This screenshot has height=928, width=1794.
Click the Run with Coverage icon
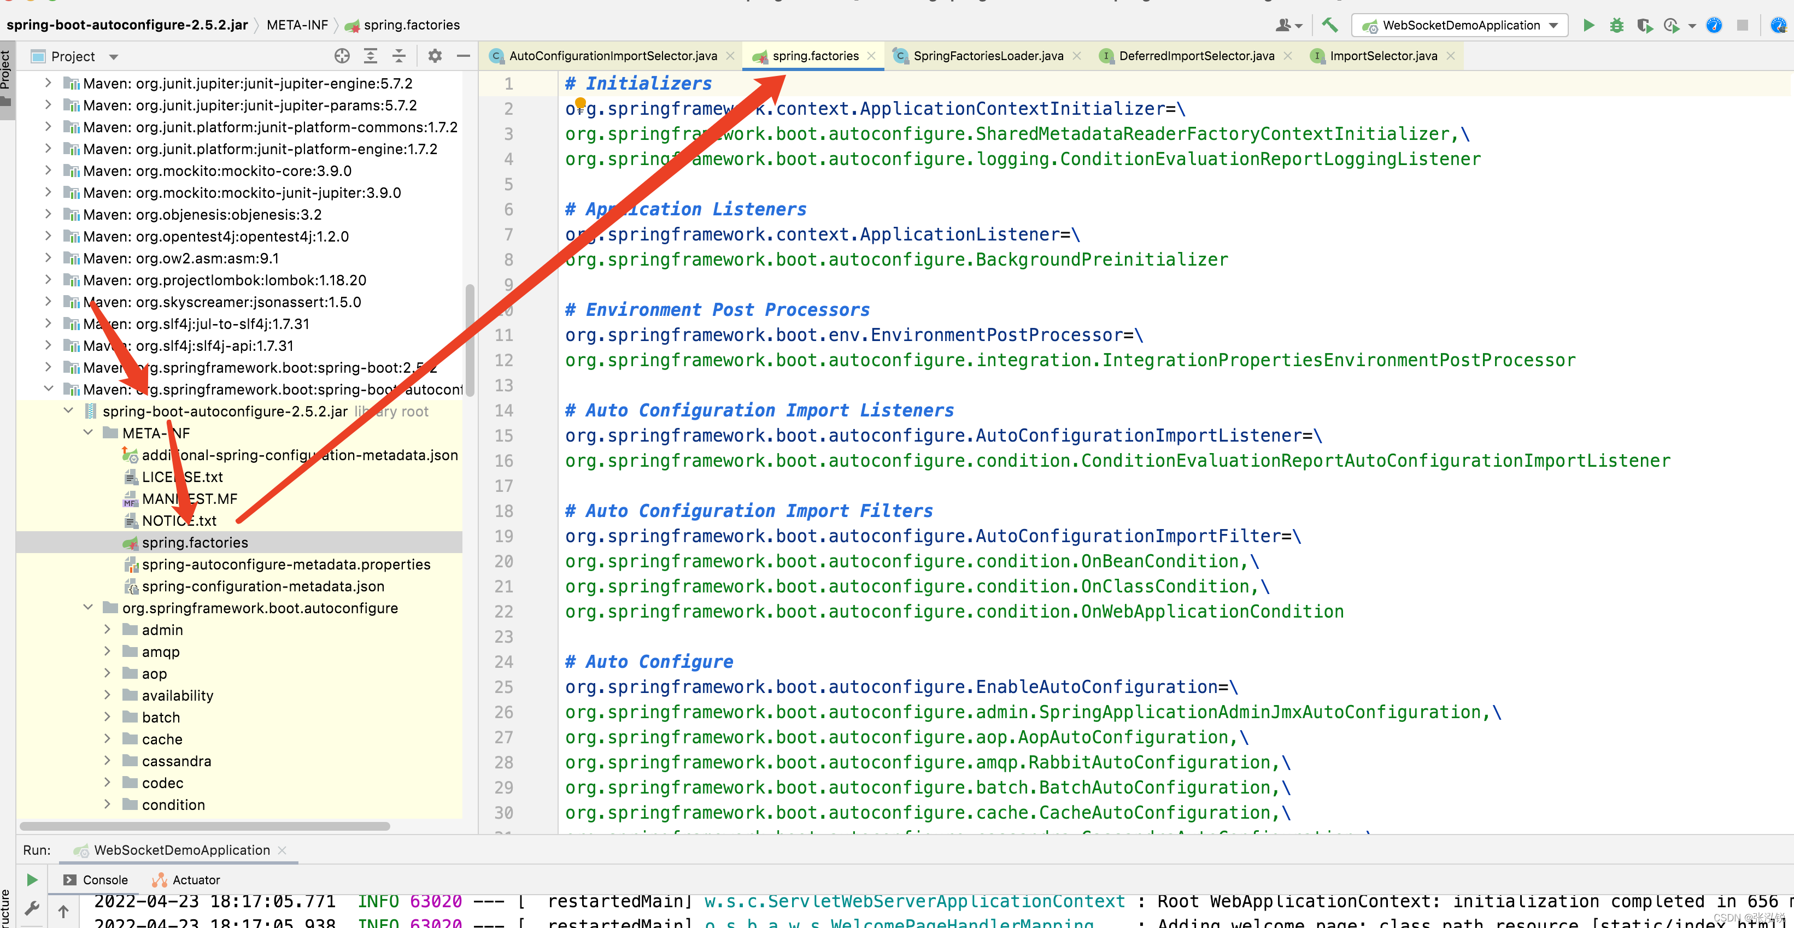pos(1644,26)
